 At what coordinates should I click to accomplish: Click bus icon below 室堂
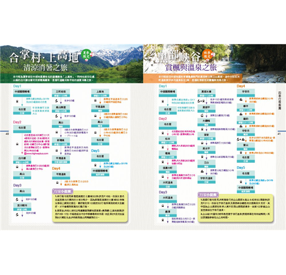202,143
